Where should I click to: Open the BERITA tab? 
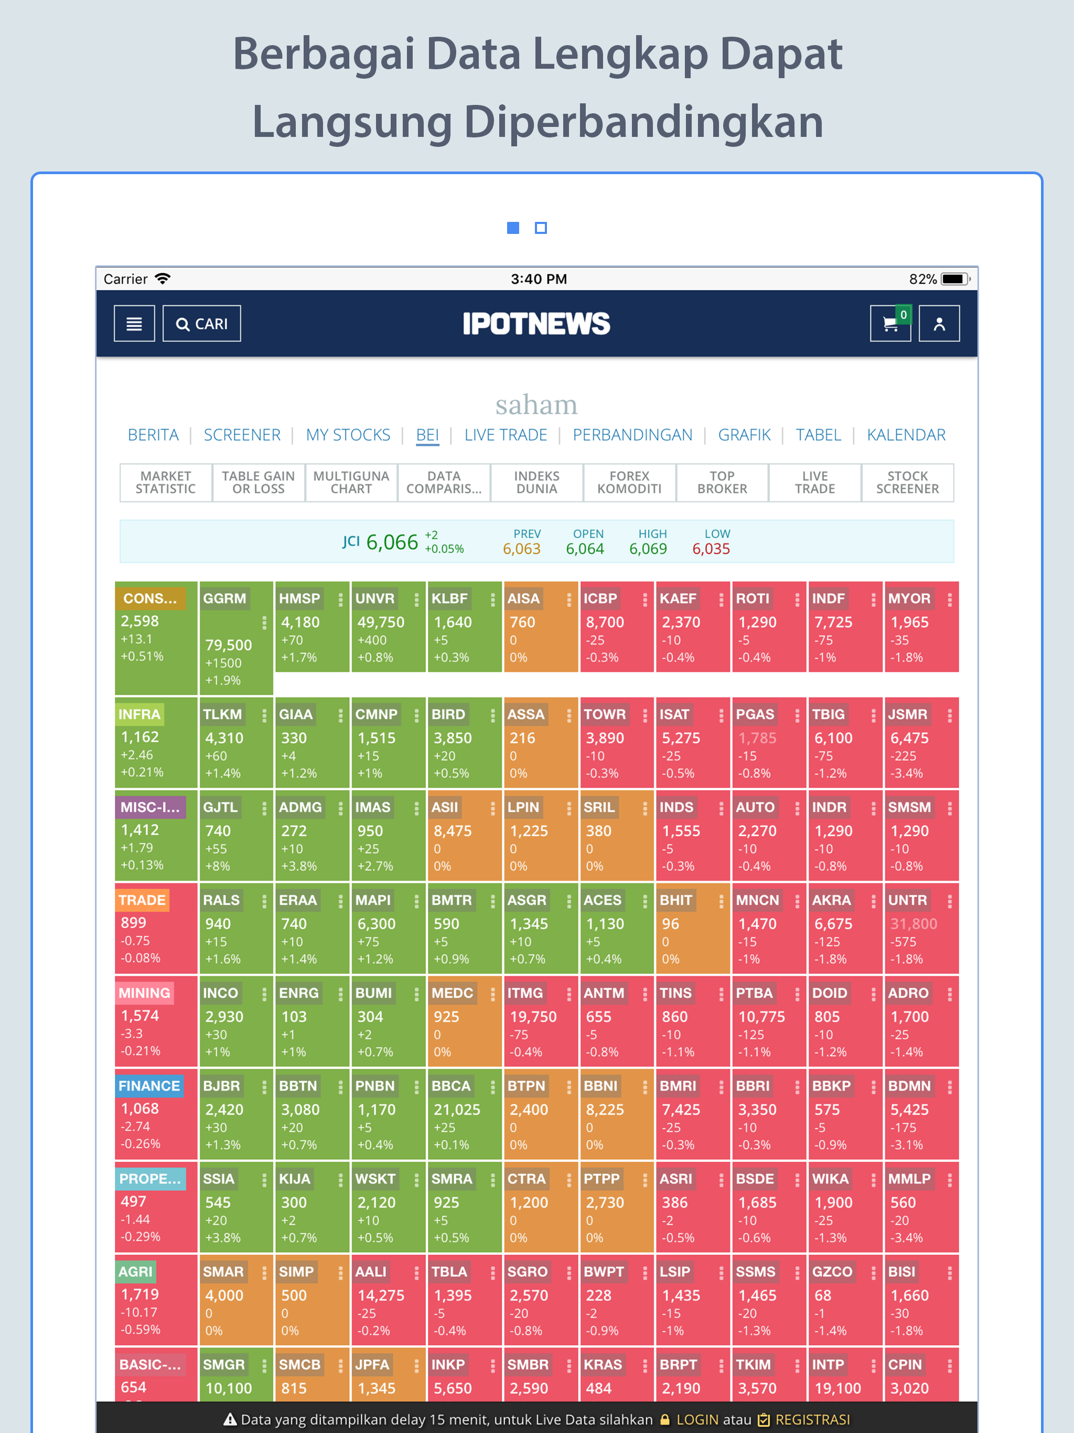click(153, 435)
